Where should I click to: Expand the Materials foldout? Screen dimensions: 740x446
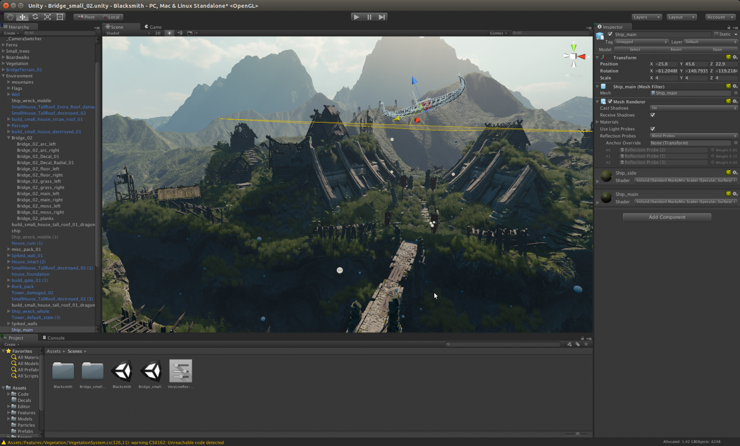click(598, 122)
